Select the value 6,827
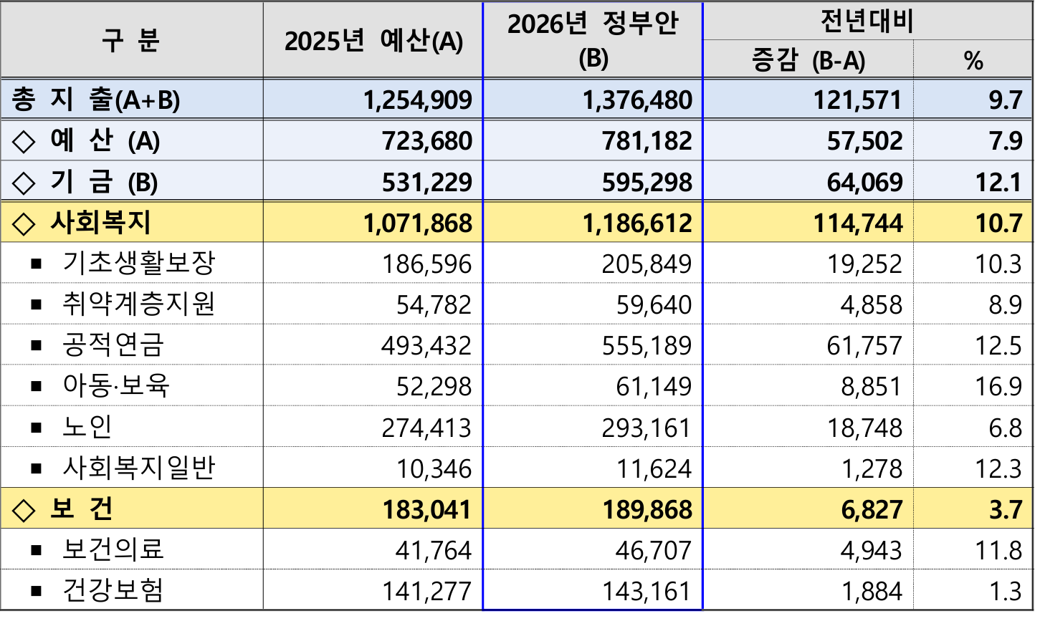1040x621 pixels. click(x=872, y=510)
